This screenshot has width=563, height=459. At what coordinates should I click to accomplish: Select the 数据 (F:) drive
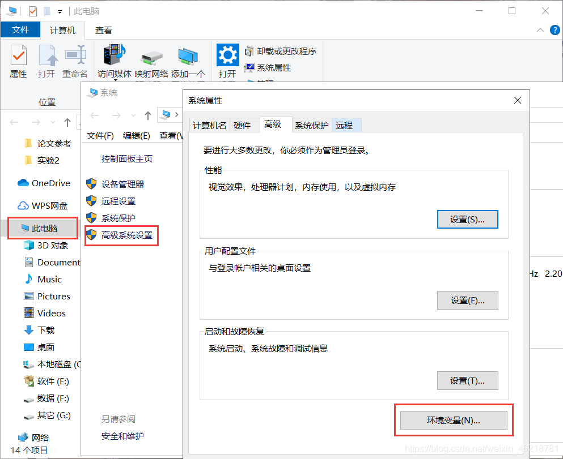pyautogui.click(x=46, y=398)
